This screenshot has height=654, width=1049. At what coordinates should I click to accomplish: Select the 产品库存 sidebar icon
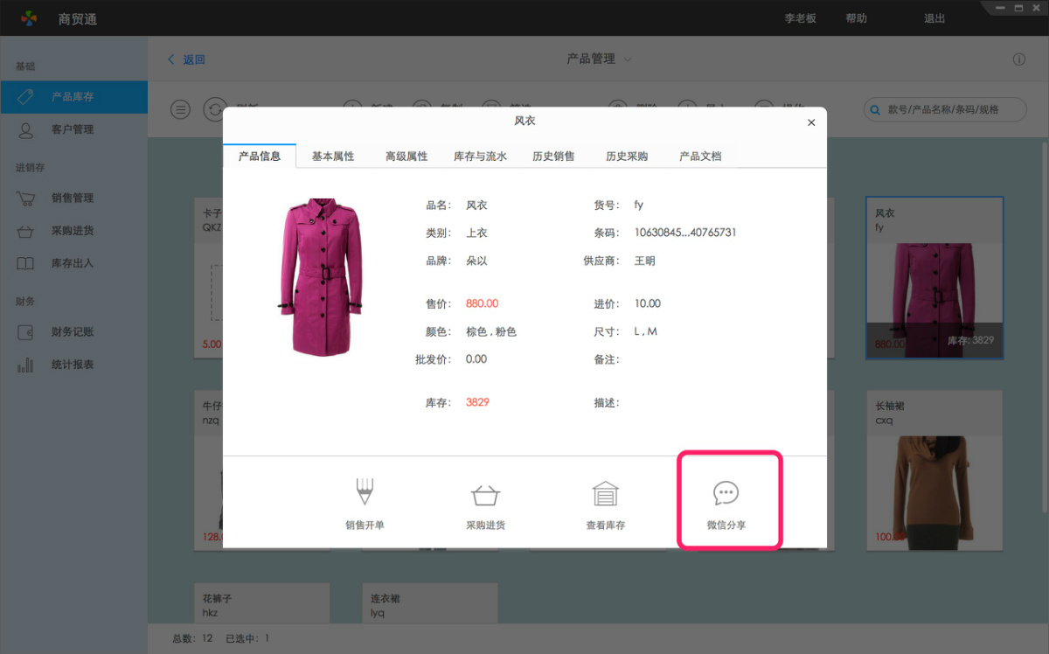pos(27,97)
